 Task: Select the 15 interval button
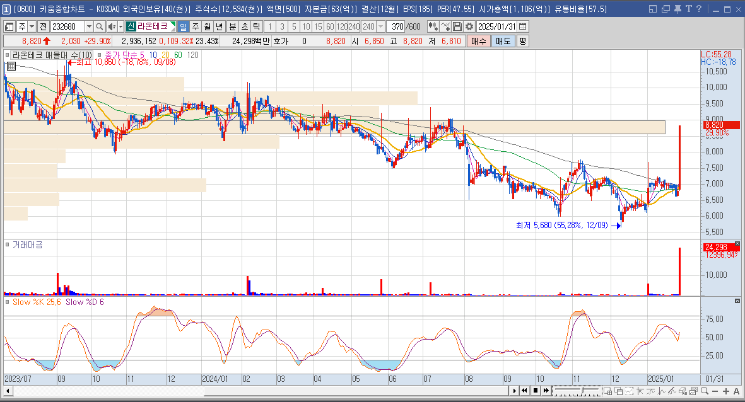[x=318, y=26]
